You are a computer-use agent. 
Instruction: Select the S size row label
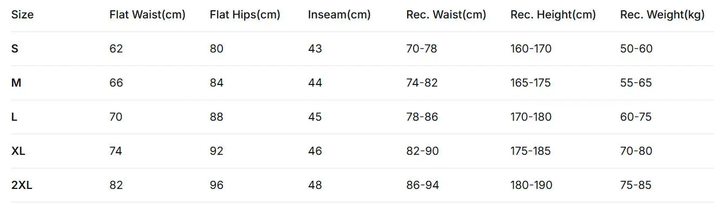15,49
